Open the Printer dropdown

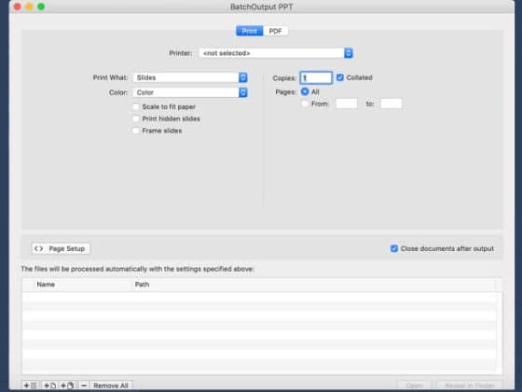[276, 53]
